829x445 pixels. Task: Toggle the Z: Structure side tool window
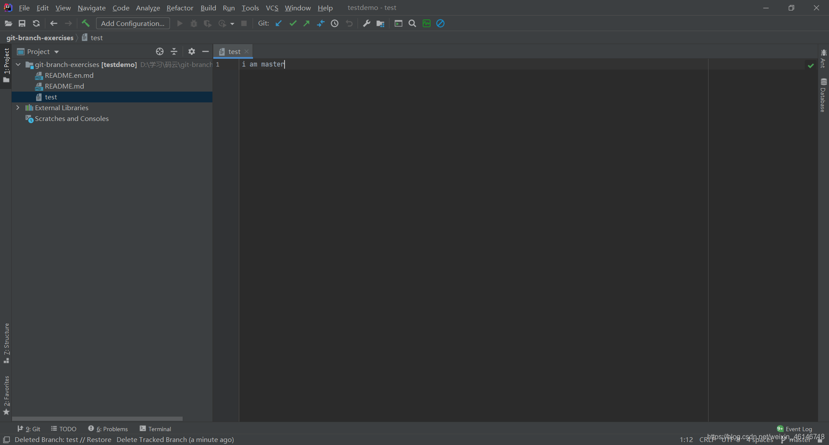coord(6,343)
